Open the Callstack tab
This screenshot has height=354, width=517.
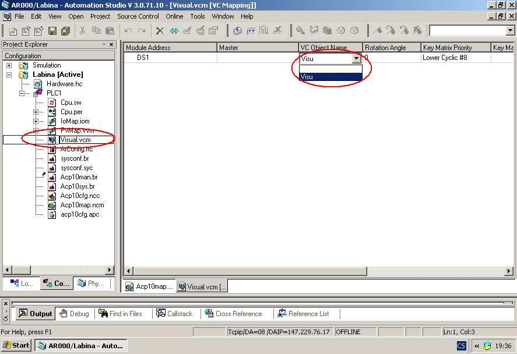coord(174,313)
